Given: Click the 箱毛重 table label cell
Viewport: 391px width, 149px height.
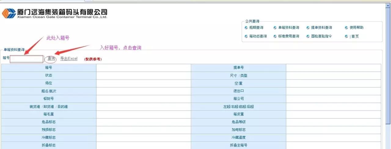Looking at the screenshot, I should click(x=49, y=114).
